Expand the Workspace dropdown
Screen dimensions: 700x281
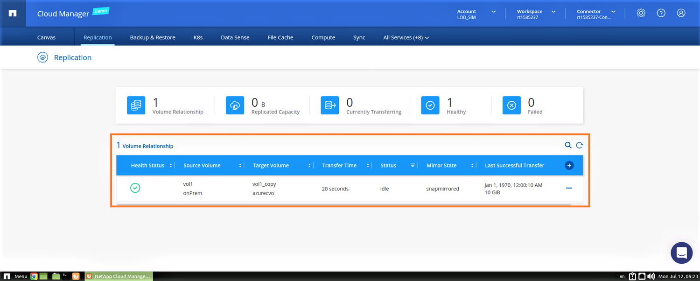[x=553, y=11]
